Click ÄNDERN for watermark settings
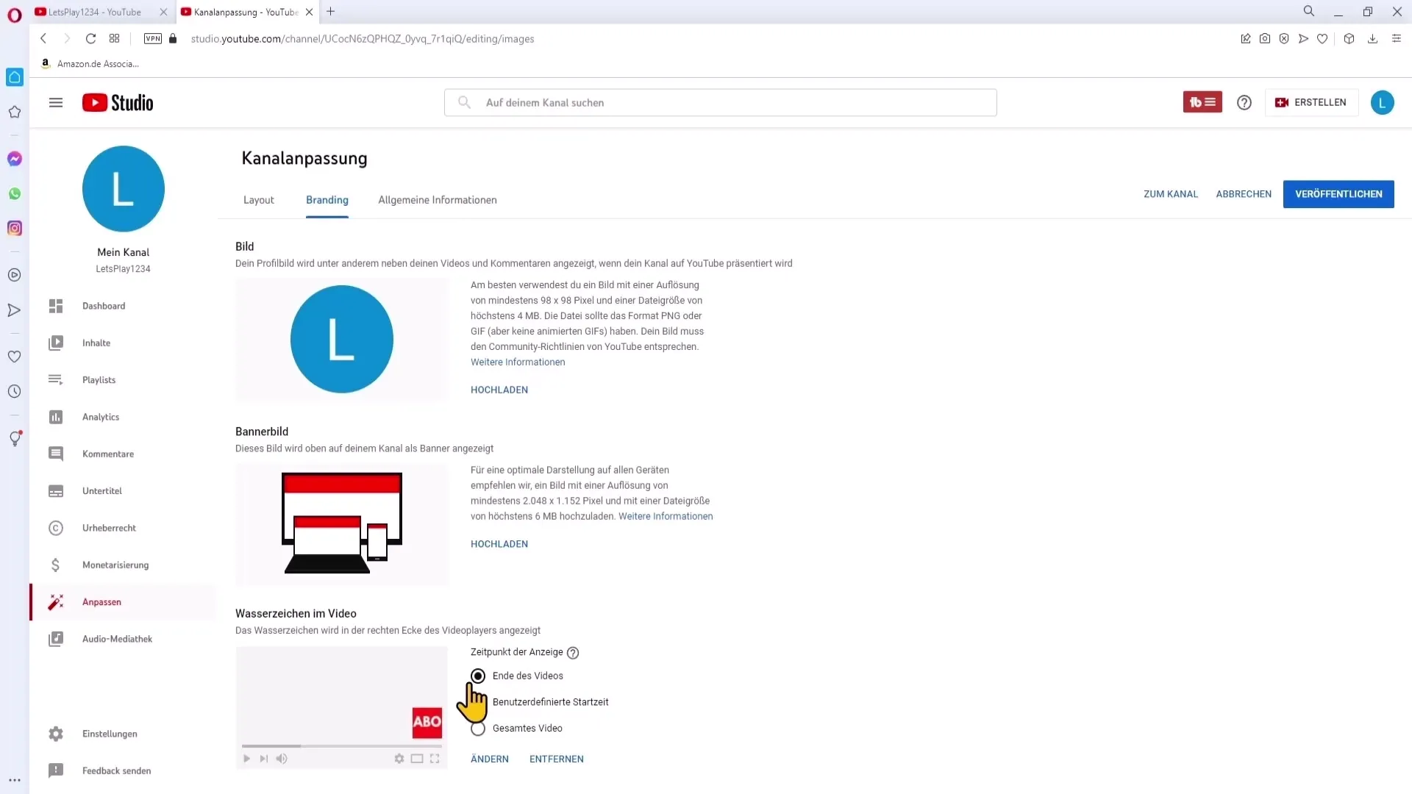The width and height of the screenshot is (1412, 794). pyautogui.click(x=491, y=759)
